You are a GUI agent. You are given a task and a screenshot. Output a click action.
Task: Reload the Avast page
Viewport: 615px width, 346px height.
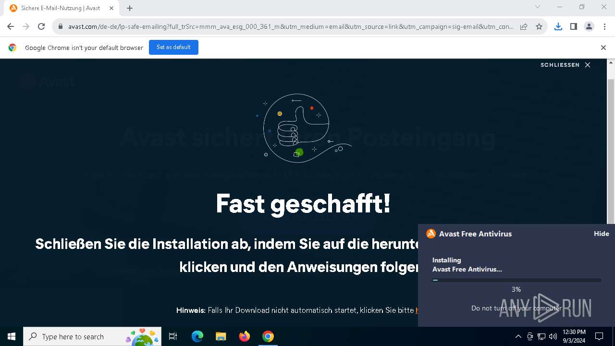(41, 26)
